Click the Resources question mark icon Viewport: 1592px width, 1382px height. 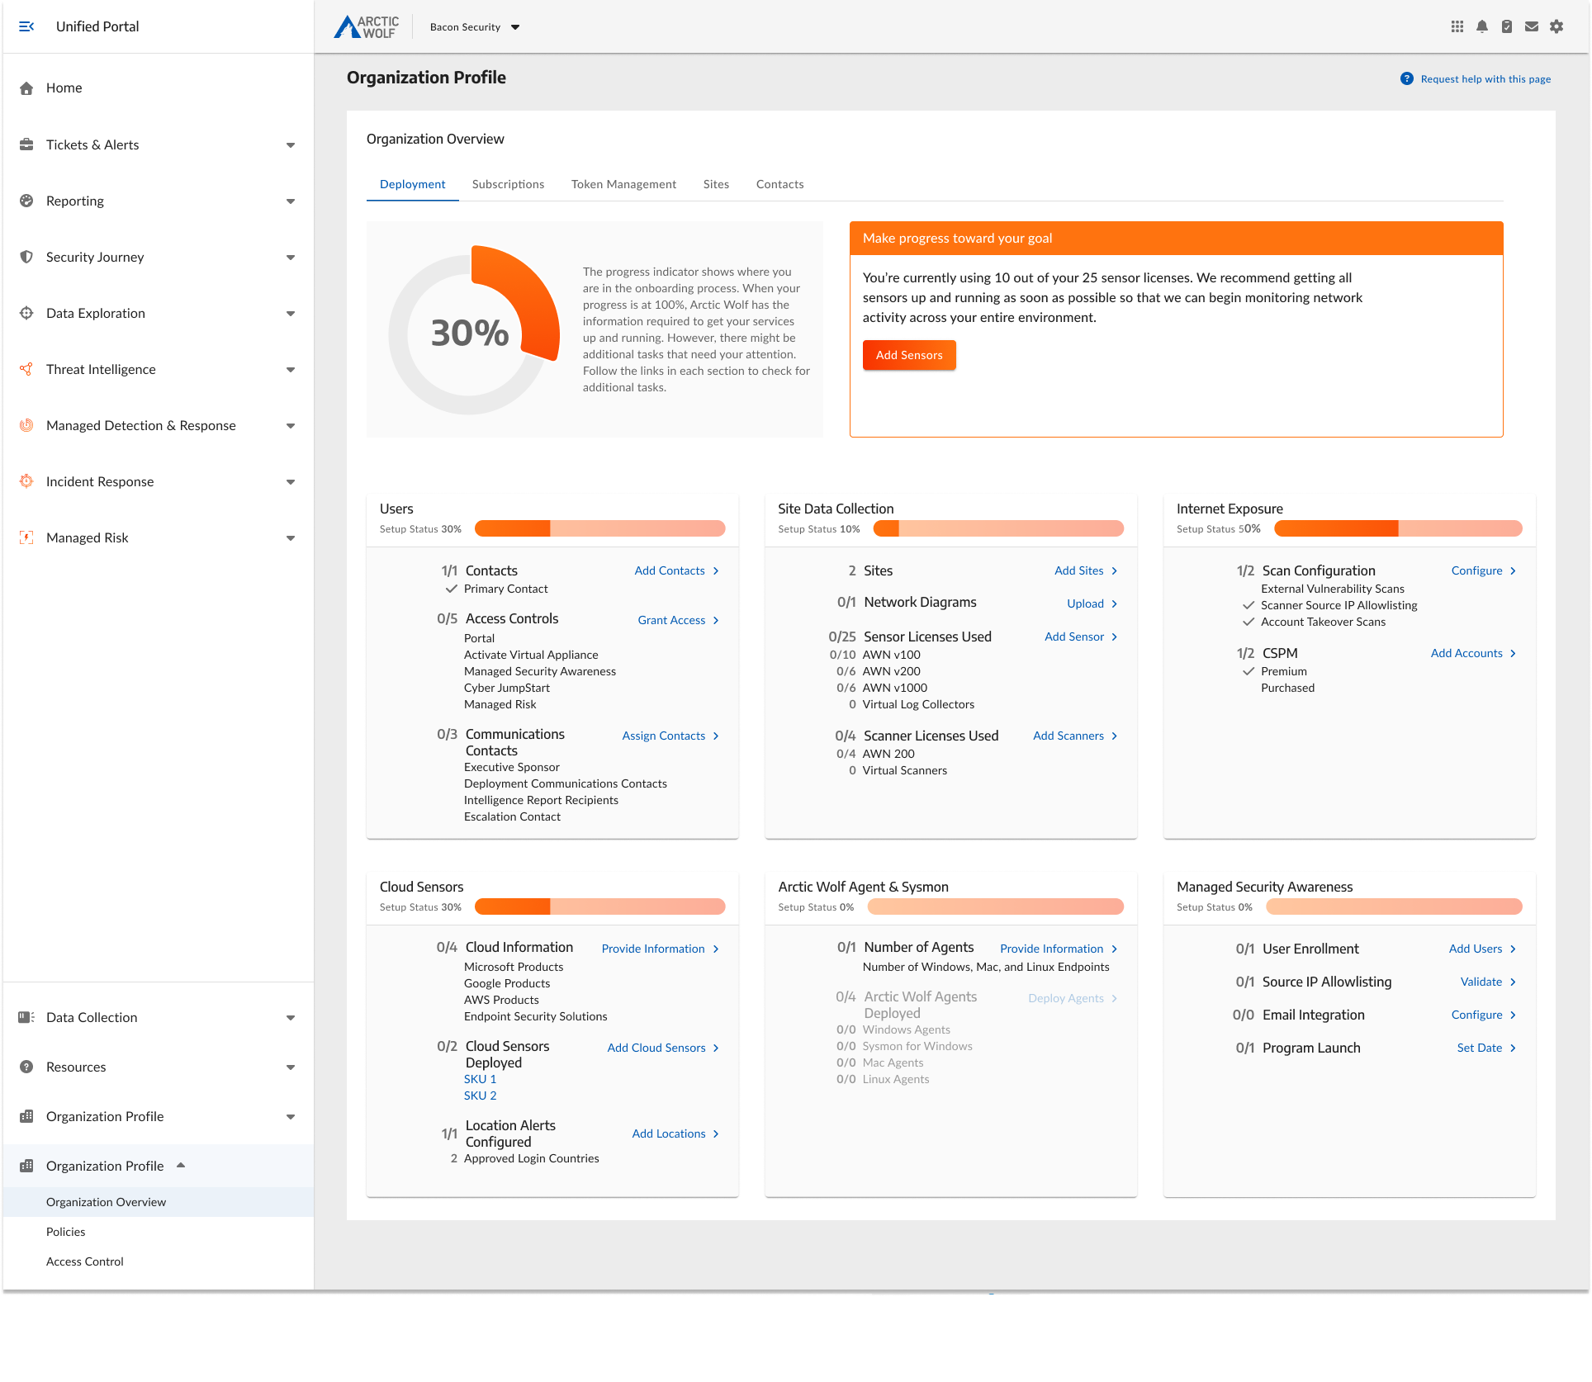pyautogui.click(x=26, y=1067)
